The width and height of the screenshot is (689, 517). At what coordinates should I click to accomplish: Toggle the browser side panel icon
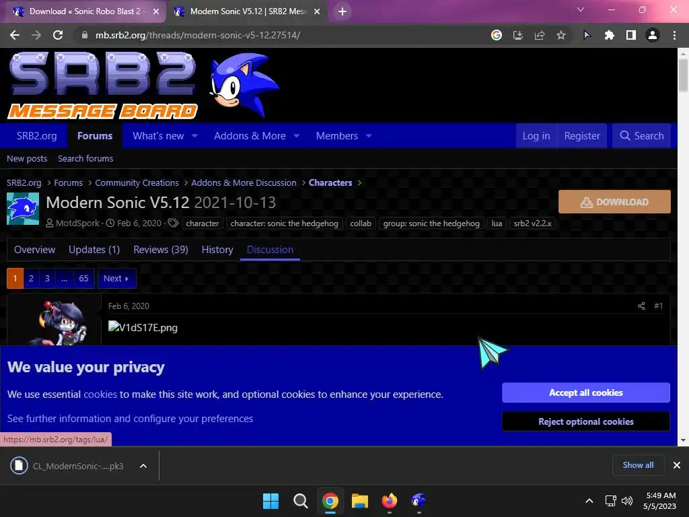click(630, 35)
